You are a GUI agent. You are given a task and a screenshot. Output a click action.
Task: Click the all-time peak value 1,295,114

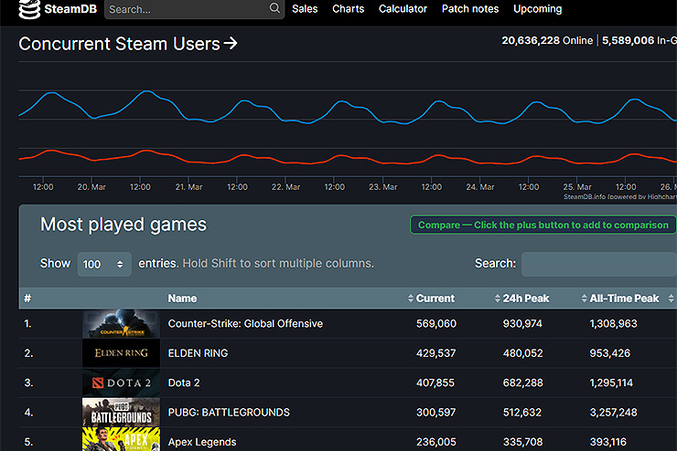611,383
